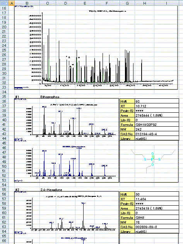This screenshot has width=183, height=244.
Task: Click the 'MW' label beside 78
Action: [x=127, y=222]
